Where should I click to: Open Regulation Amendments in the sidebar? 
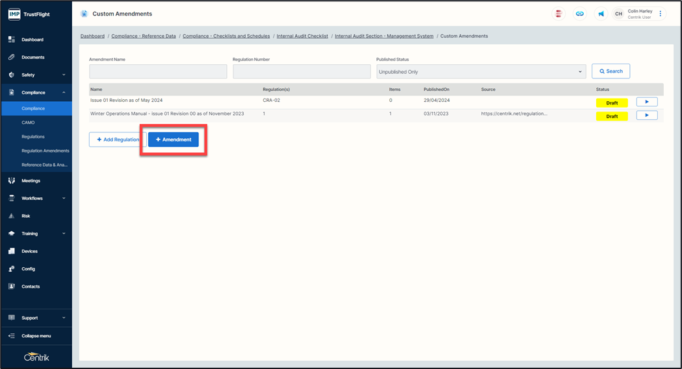click(x=45, y=151)
